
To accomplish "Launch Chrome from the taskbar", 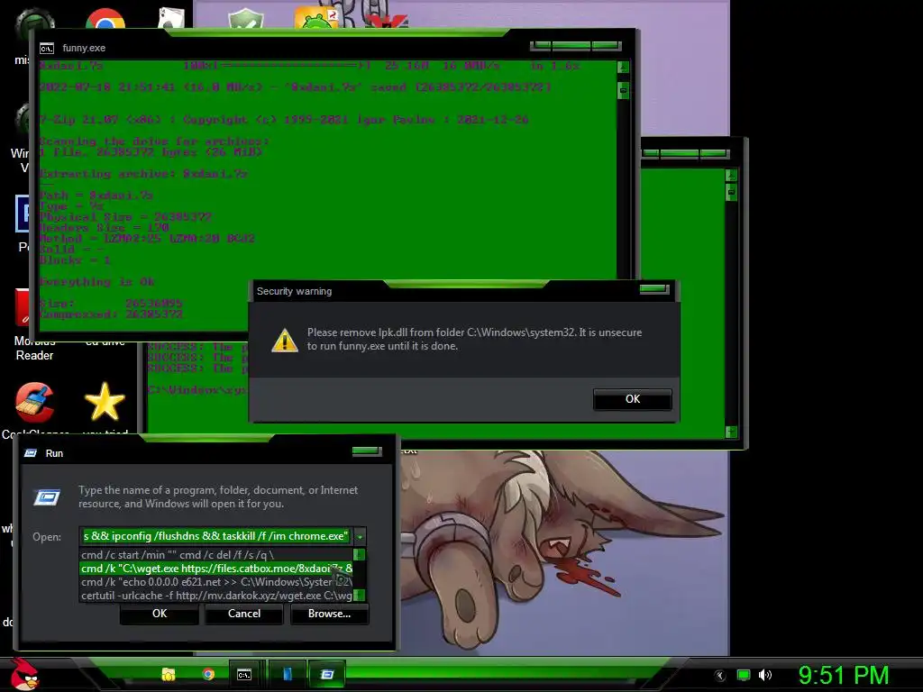I will (208, 674).
